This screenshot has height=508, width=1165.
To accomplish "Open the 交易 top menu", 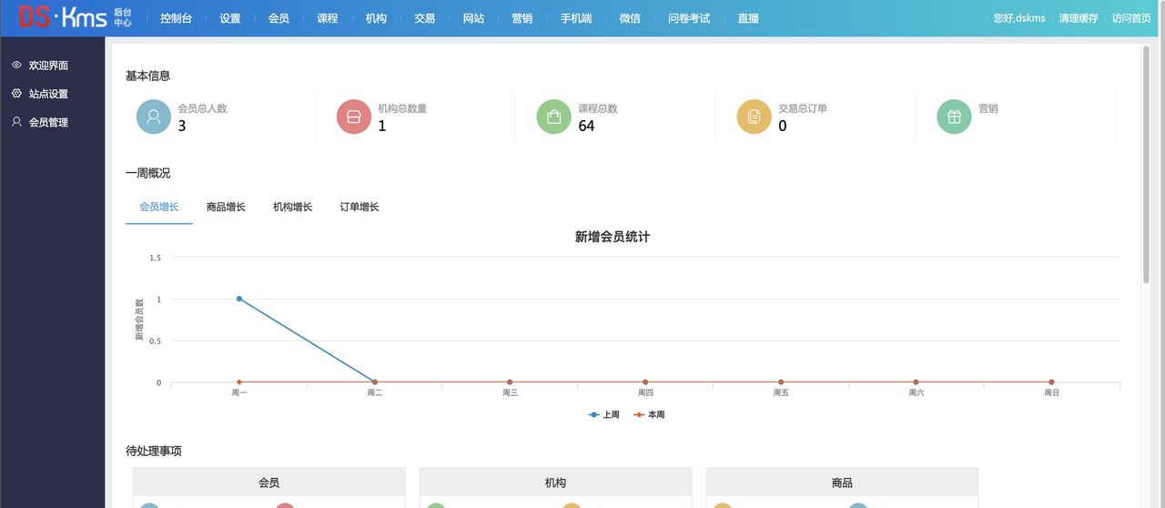I will click(424, 18).
